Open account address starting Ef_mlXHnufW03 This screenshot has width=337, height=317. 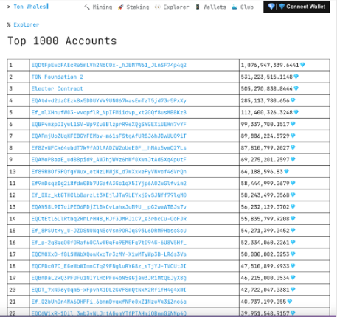[108, 112]
